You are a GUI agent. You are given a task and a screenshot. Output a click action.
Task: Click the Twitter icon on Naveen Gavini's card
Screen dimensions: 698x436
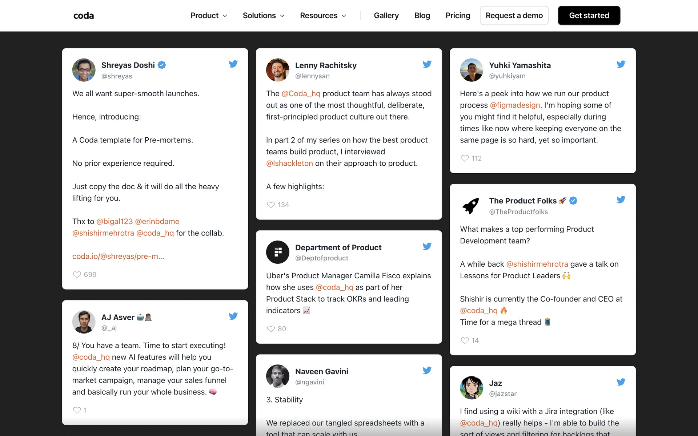click(x=427, y=370)
